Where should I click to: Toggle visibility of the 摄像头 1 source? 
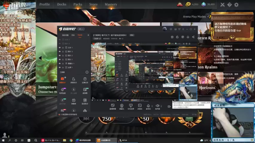60,63
